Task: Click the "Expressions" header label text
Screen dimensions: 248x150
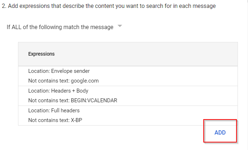Action: (41, 54)
